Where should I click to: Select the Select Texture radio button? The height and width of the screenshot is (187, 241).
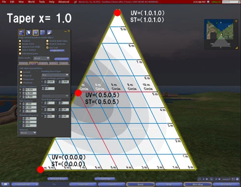pos(20,50)
